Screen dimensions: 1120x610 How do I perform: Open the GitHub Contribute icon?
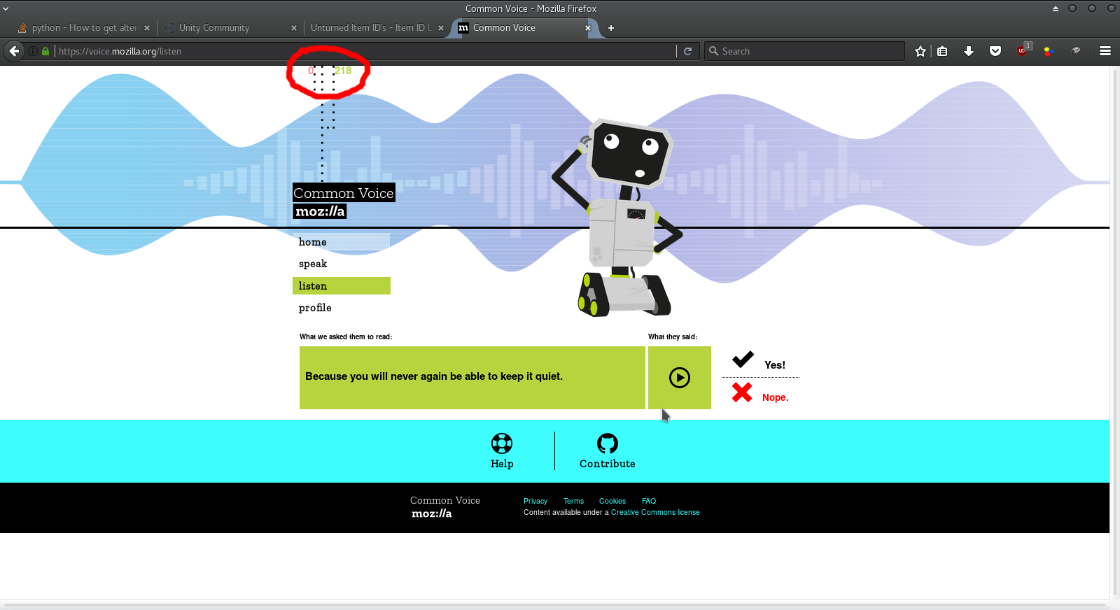(x=608, y=444)
